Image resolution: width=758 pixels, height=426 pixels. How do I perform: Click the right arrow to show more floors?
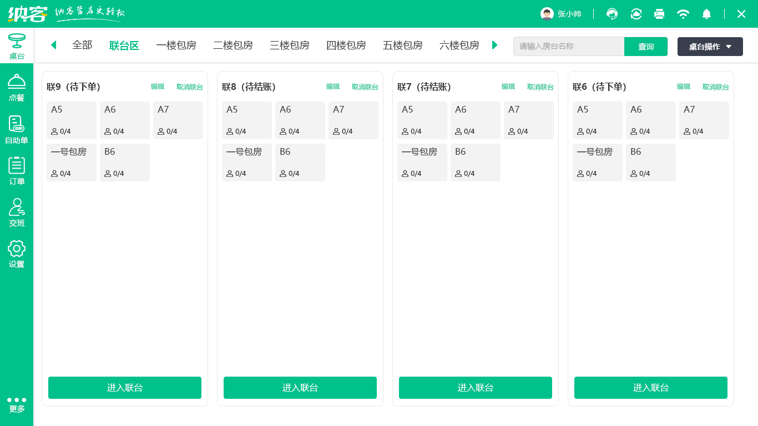click(494, 45)
